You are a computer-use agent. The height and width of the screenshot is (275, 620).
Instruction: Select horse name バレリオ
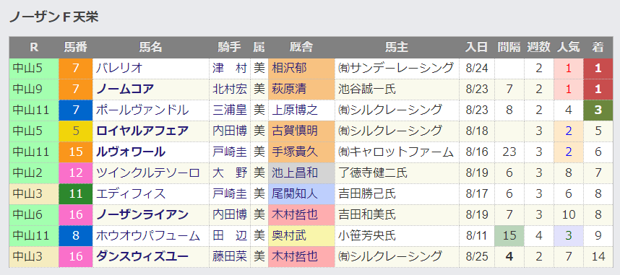click(119, 69)
